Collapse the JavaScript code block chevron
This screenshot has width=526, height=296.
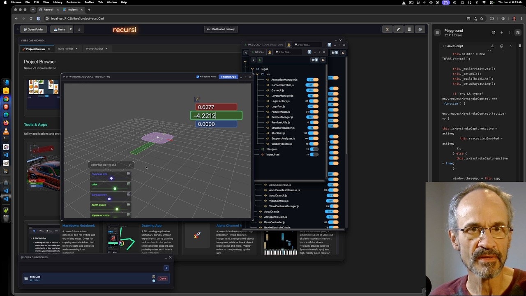pos(510,46)
